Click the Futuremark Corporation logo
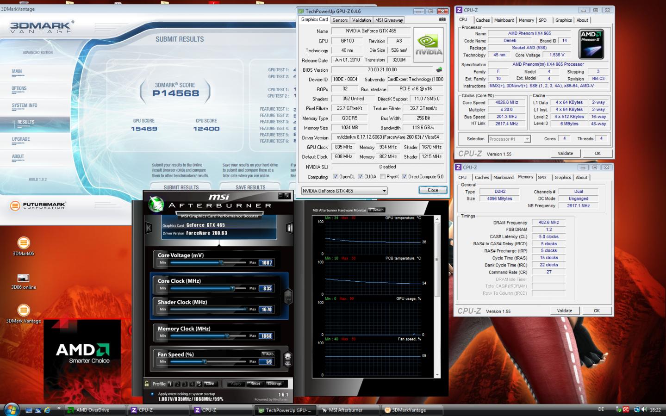 coord(38,205)
